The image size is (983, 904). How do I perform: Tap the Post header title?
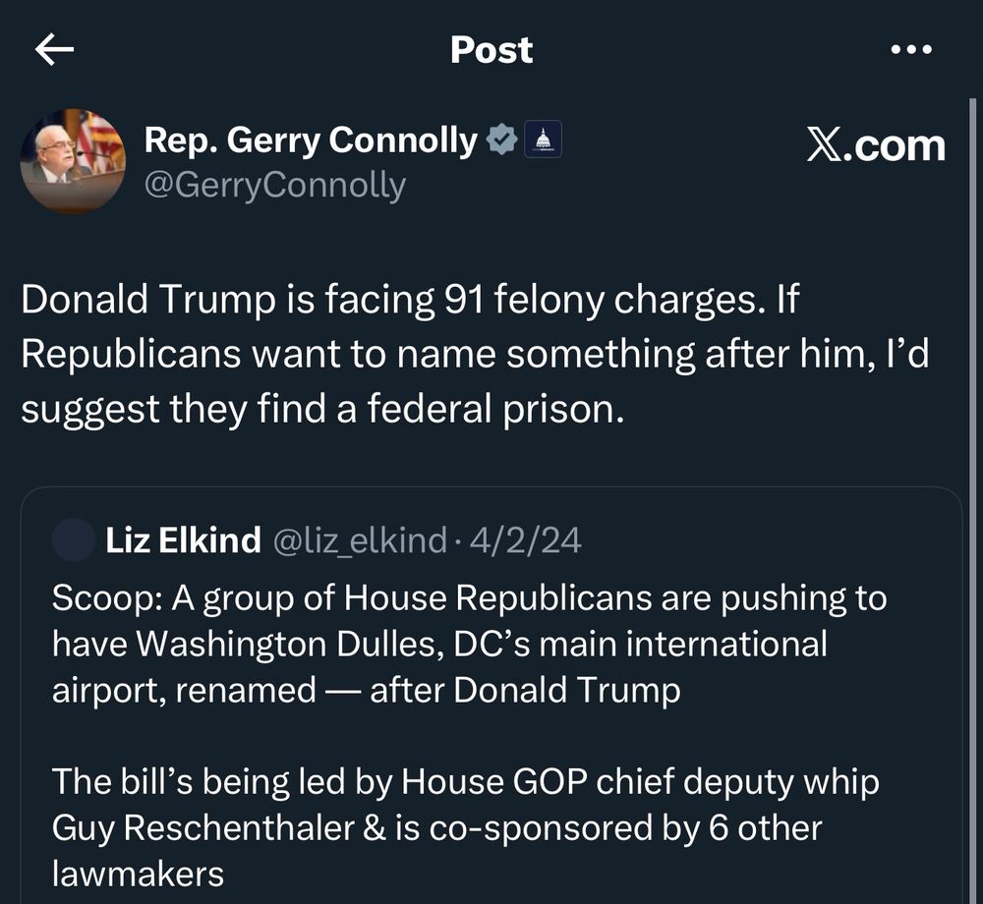tap(491, 50)
